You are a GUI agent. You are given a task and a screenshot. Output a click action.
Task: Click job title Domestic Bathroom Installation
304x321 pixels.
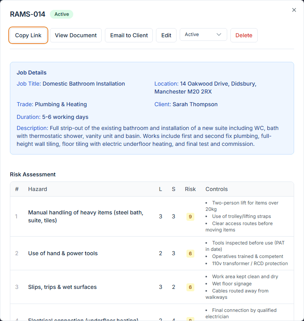tap(84, 84)
